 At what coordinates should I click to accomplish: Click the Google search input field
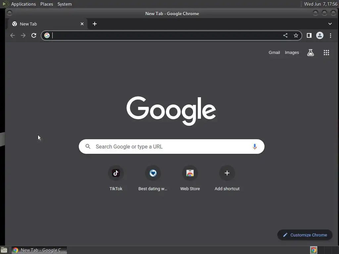click(x=171, y=147)
